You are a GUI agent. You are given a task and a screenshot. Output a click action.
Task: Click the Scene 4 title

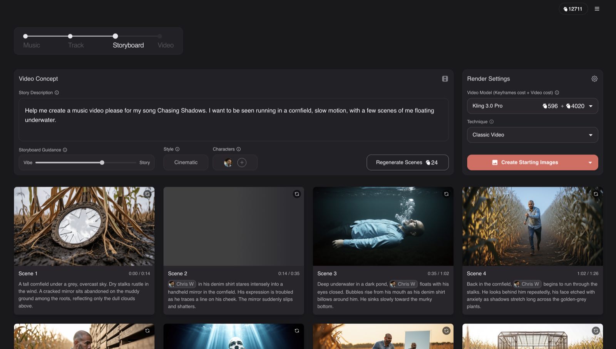[476, 274]
